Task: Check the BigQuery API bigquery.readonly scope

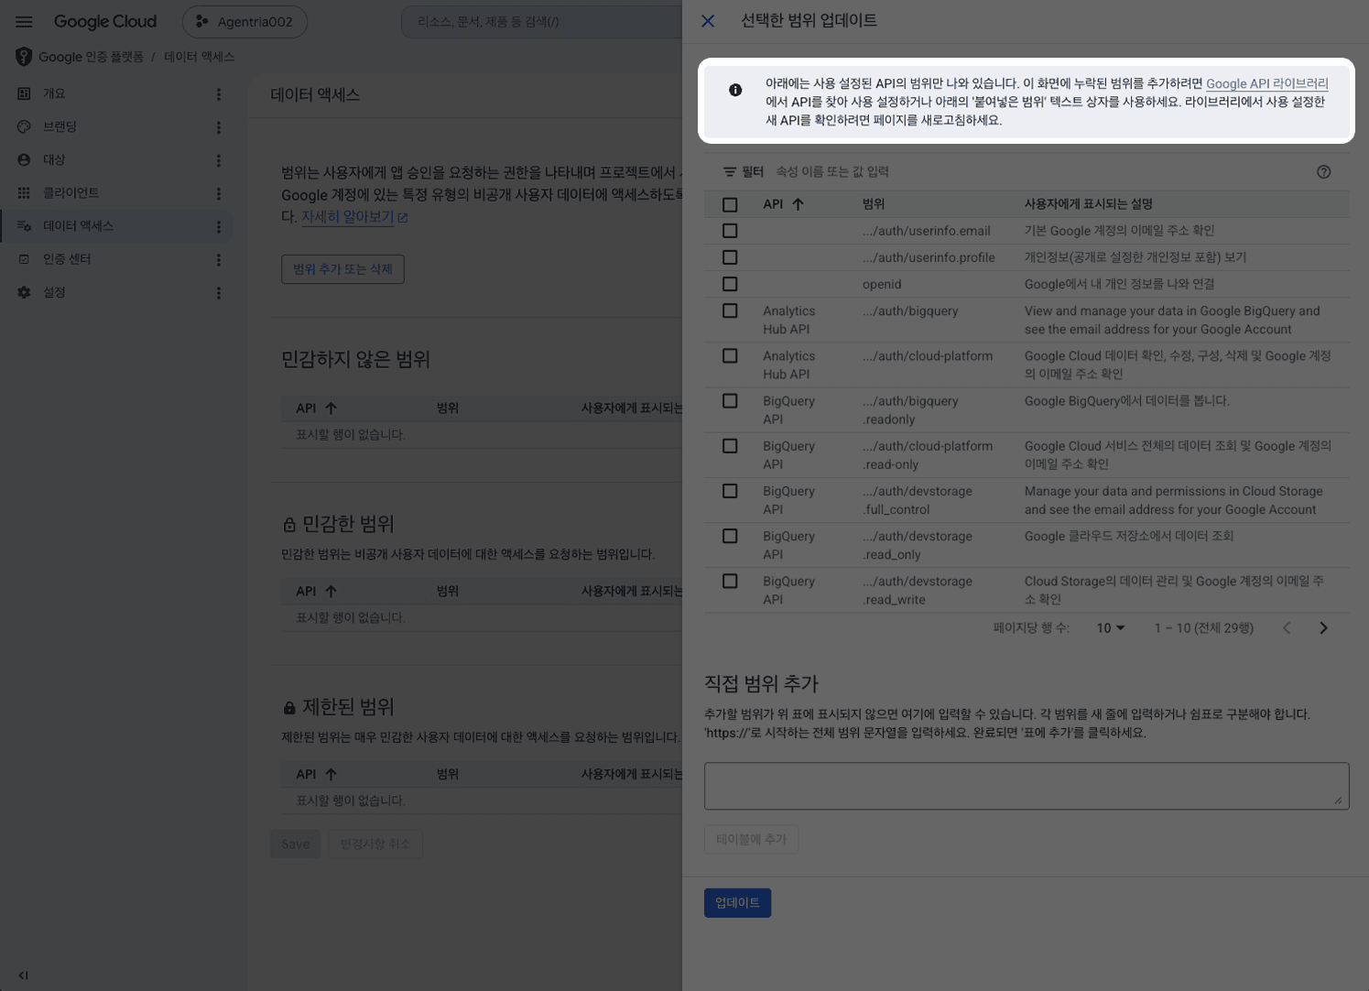Action: click(x=730, y=401)
